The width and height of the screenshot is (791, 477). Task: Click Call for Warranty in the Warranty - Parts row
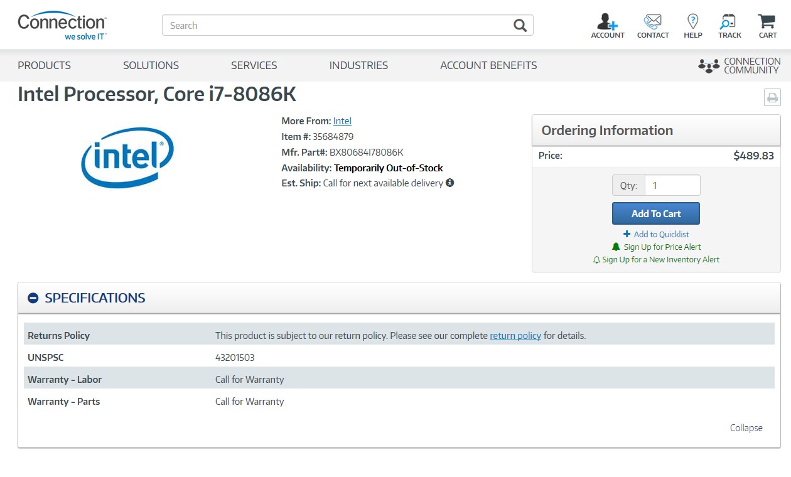tap(249, 402)
